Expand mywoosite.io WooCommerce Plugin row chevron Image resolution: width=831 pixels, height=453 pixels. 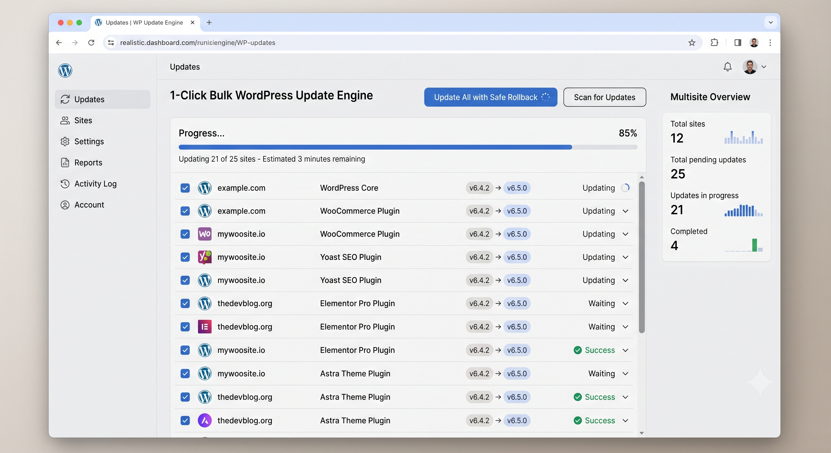coord(625,234)
